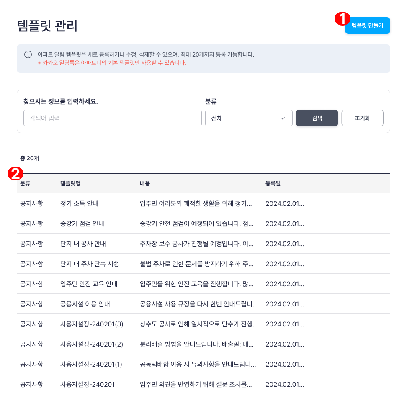Select the 등록일 column header
The image size is (407, 411).
click(273, 183)
